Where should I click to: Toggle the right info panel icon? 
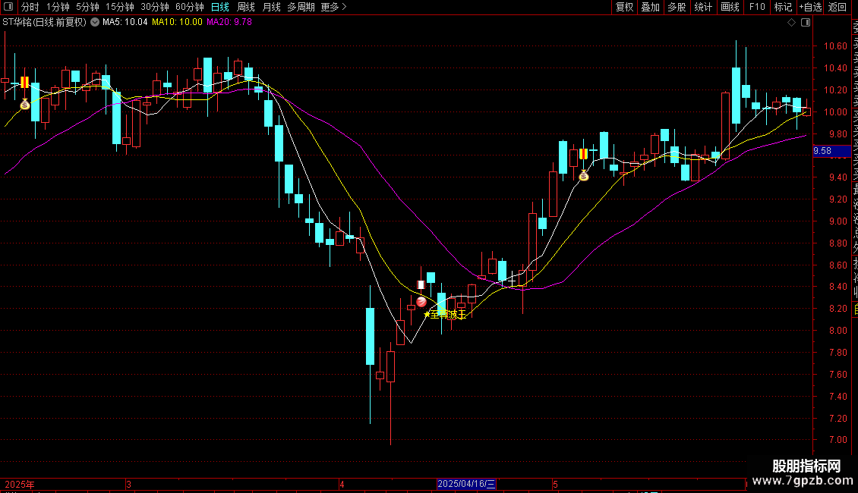click(x=806, y=23)
